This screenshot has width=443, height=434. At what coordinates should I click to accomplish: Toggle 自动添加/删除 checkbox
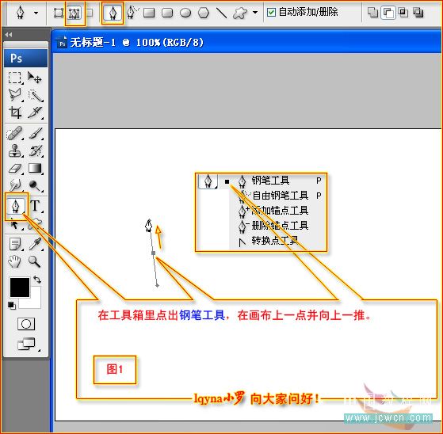[271, 12]
